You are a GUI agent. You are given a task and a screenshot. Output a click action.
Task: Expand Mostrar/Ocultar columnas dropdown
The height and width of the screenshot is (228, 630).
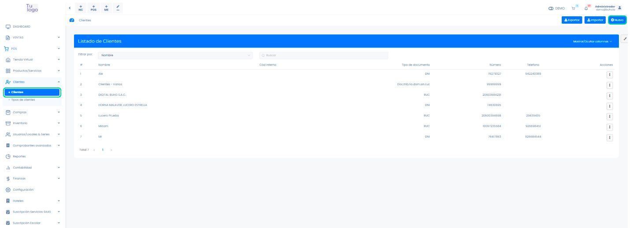[x=592, y=41]
